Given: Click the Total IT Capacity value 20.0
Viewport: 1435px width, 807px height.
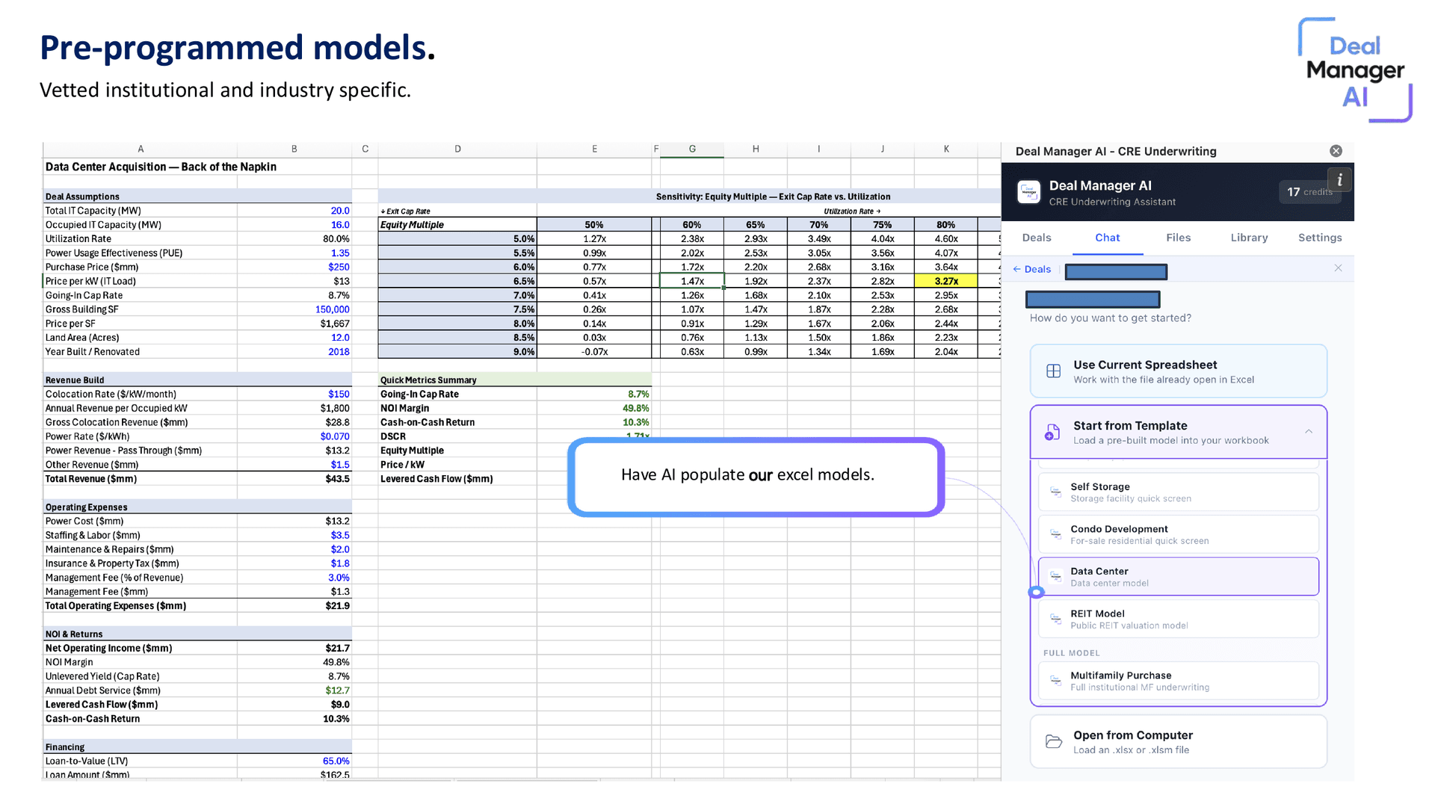Looking at the screenshot, I should coord(294,211).
